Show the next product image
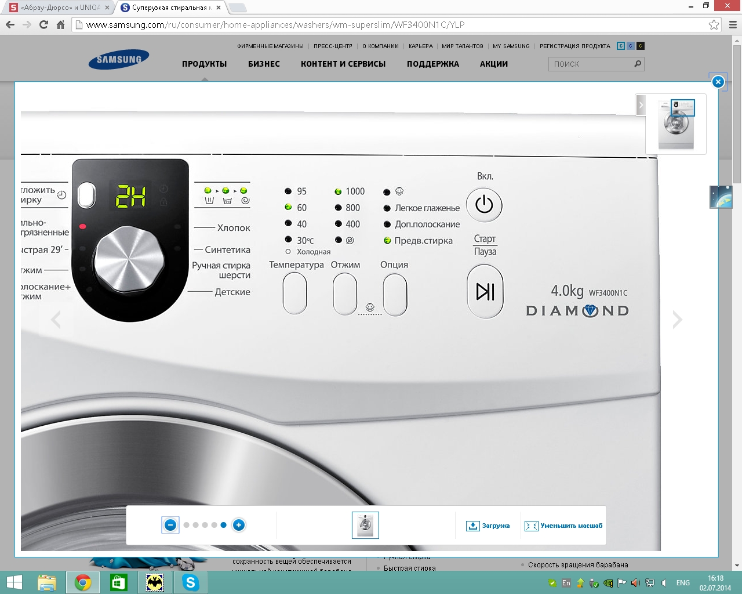Screen dimensions: 742x594 click(x=677, y=319)
